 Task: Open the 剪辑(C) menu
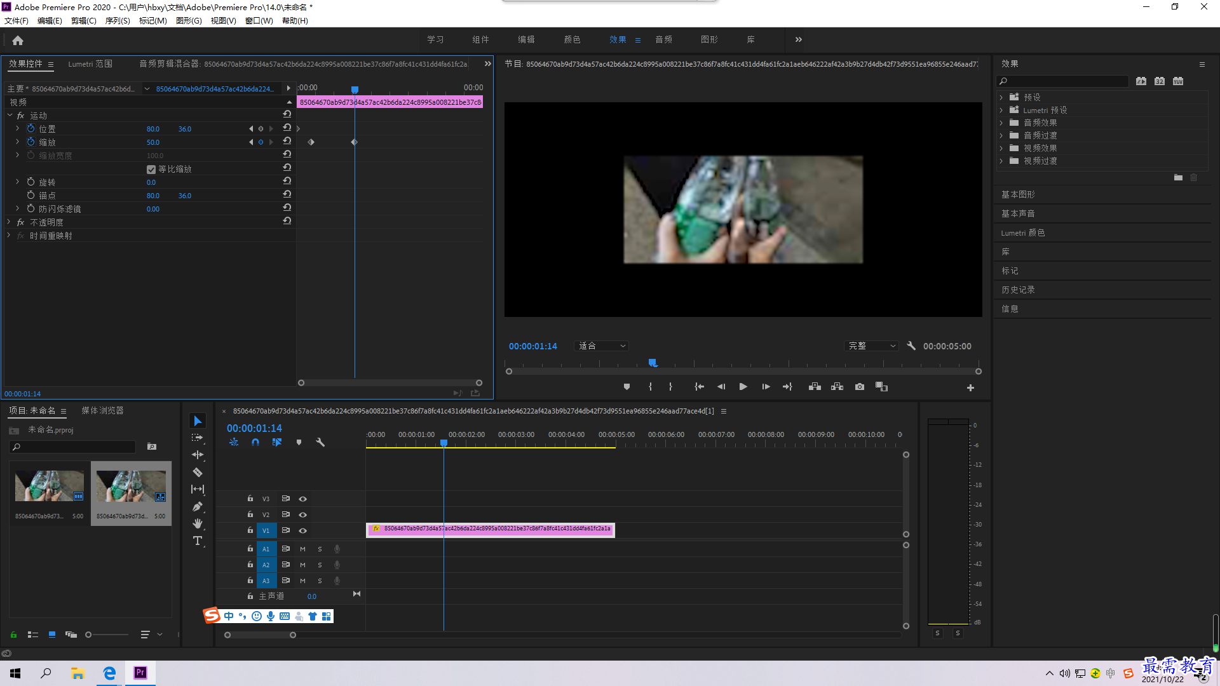coord(84,20)
